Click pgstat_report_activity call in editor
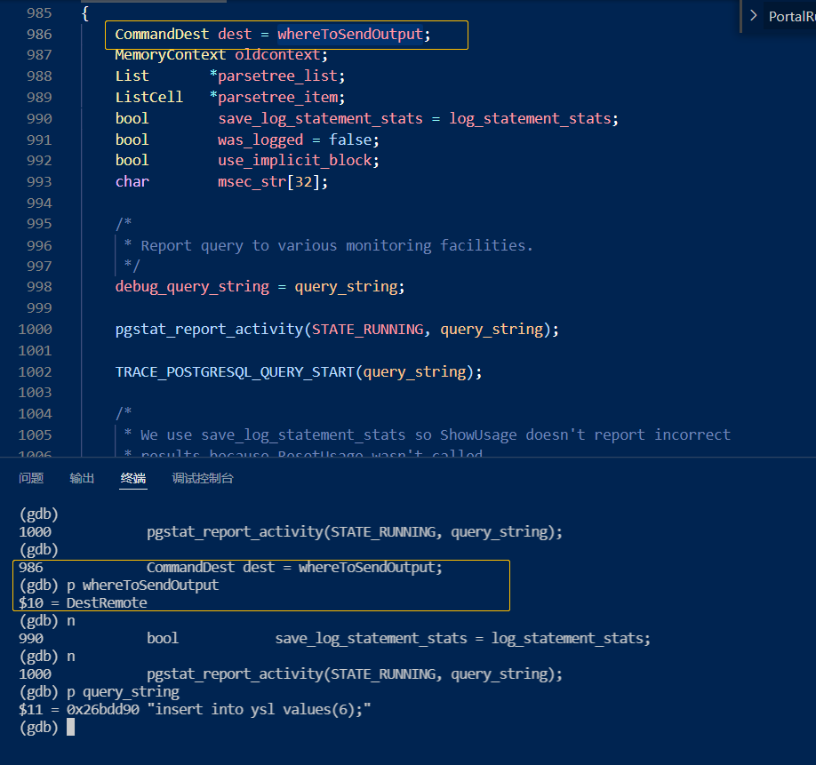 (209, 330)
